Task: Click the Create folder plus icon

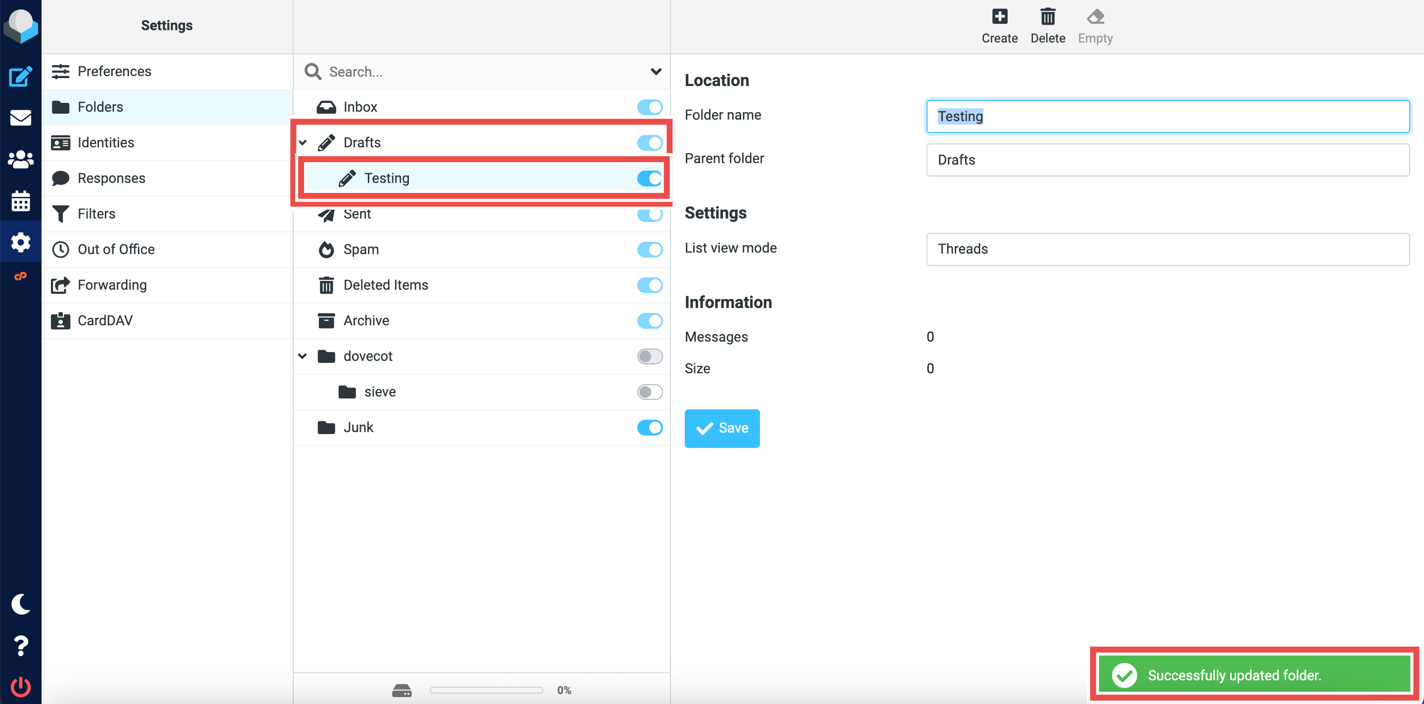Action: coord(999,25)
